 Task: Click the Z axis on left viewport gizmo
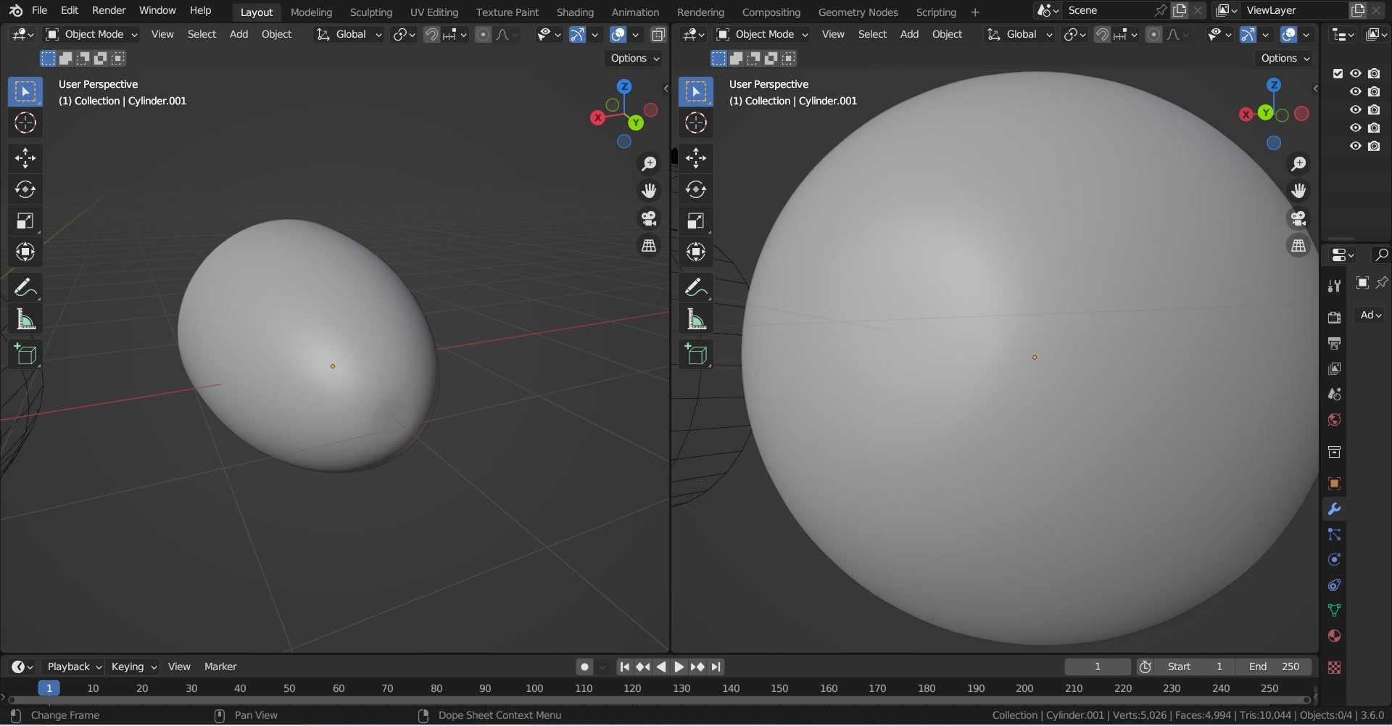click(624, 86)
